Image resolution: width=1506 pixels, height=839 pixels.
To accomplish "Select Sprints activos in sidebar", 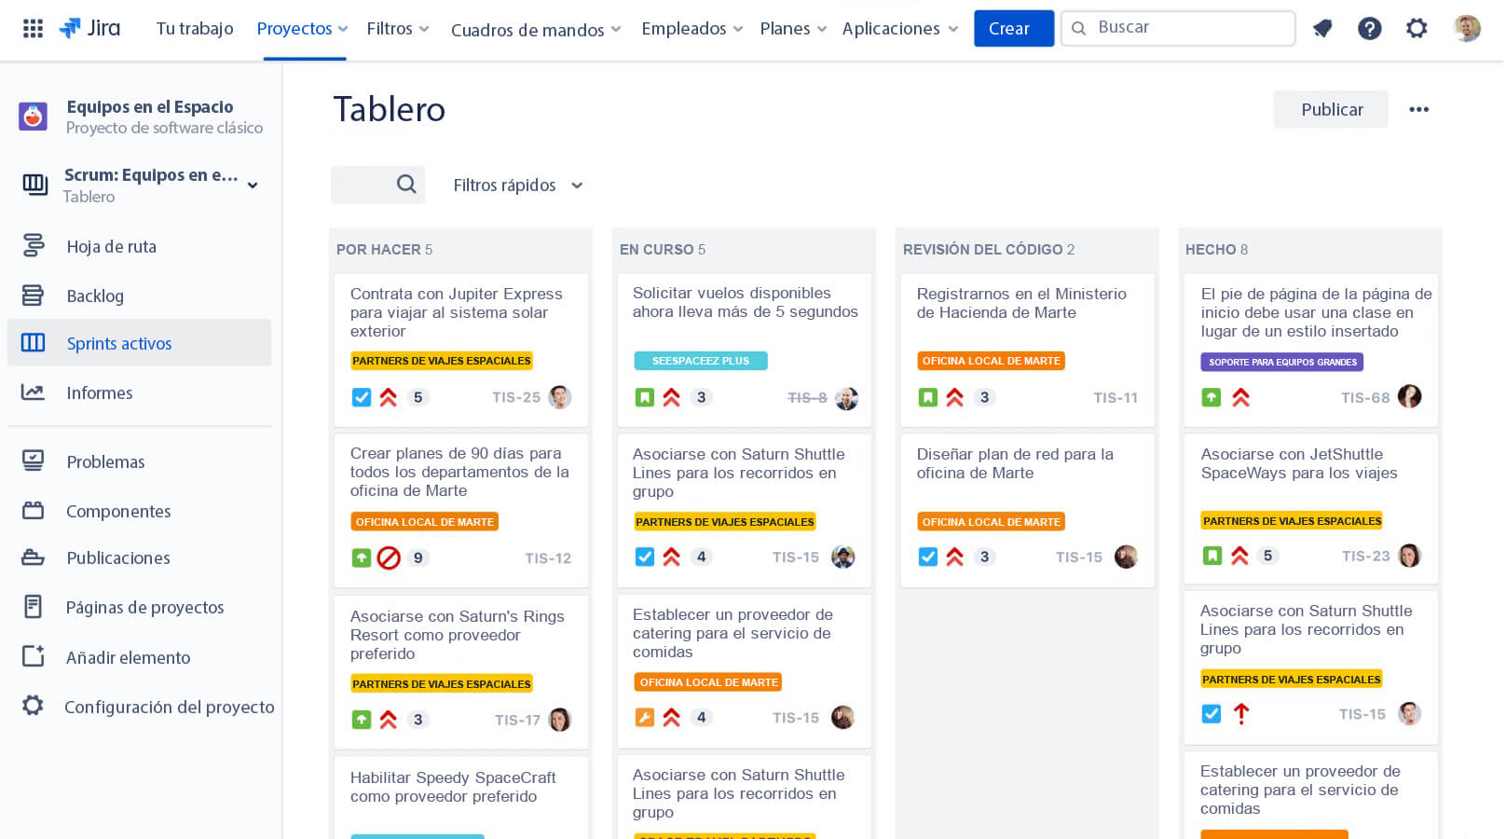I will (140, 343).
